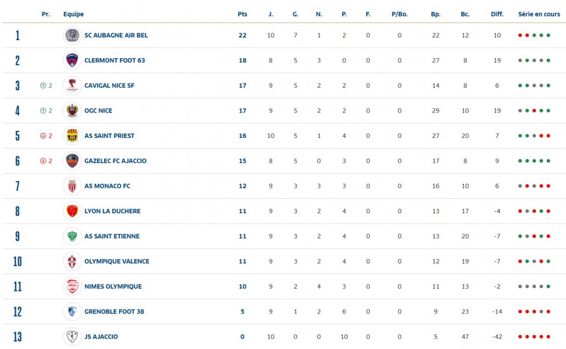The height and width of the screenshot is (349, 566).
Task: Click the Lyon La Duchere crest
Action: coord(72,211)
